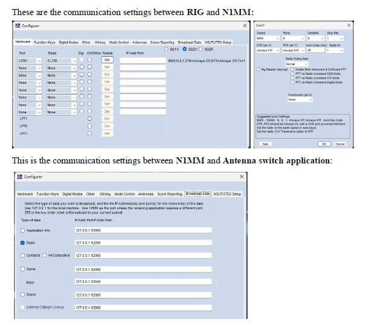Click the Set button in the COM7 row
The image size is (366, 325).
[x=107, y=60]
